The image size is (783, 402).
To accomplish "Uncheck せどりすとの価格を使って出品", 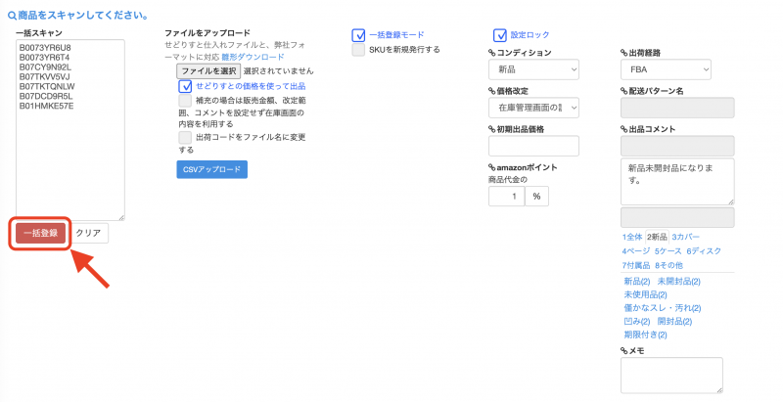I will pos(185,86).
